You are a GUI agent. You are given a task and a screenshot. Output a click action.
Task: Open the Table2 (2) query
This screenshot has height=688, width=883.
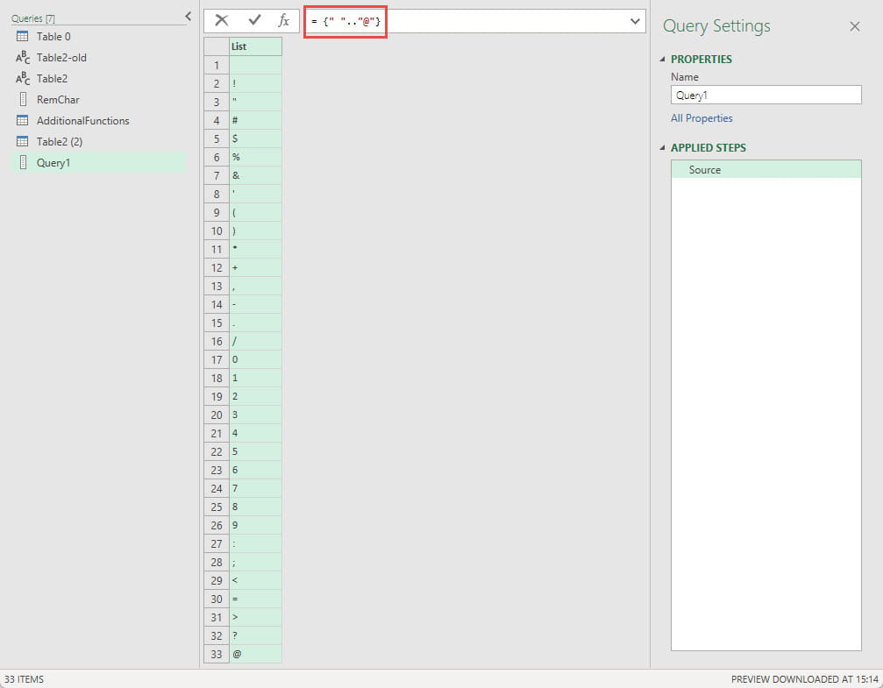click(60, 142)
